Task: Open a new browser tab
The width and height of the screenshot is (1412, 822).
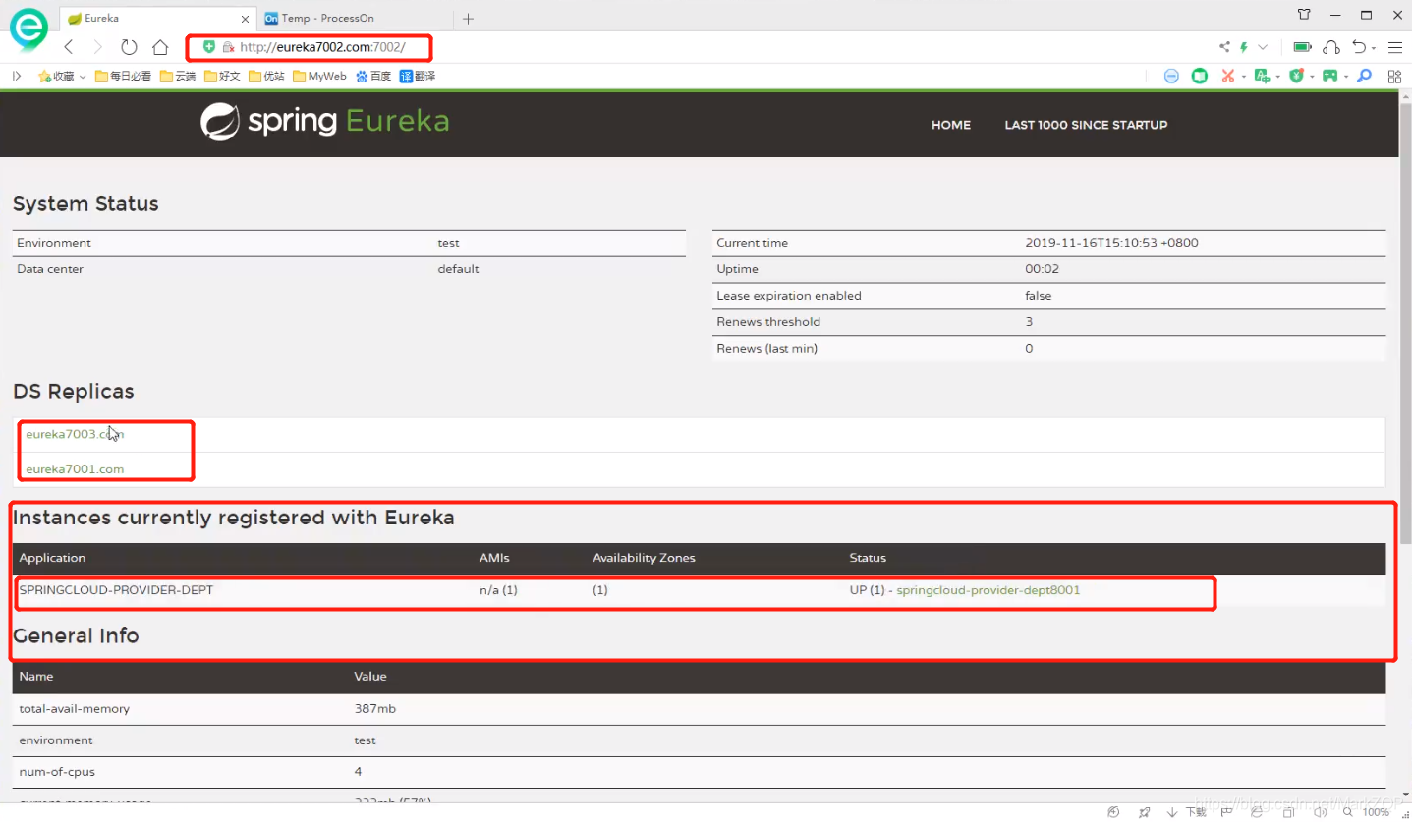Action: [468, 18]
